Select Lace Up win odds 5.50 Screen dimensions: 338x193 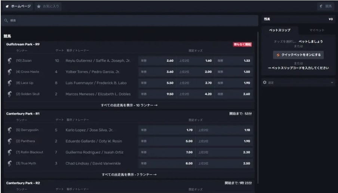pyautogui.click(x=157, y=83)
